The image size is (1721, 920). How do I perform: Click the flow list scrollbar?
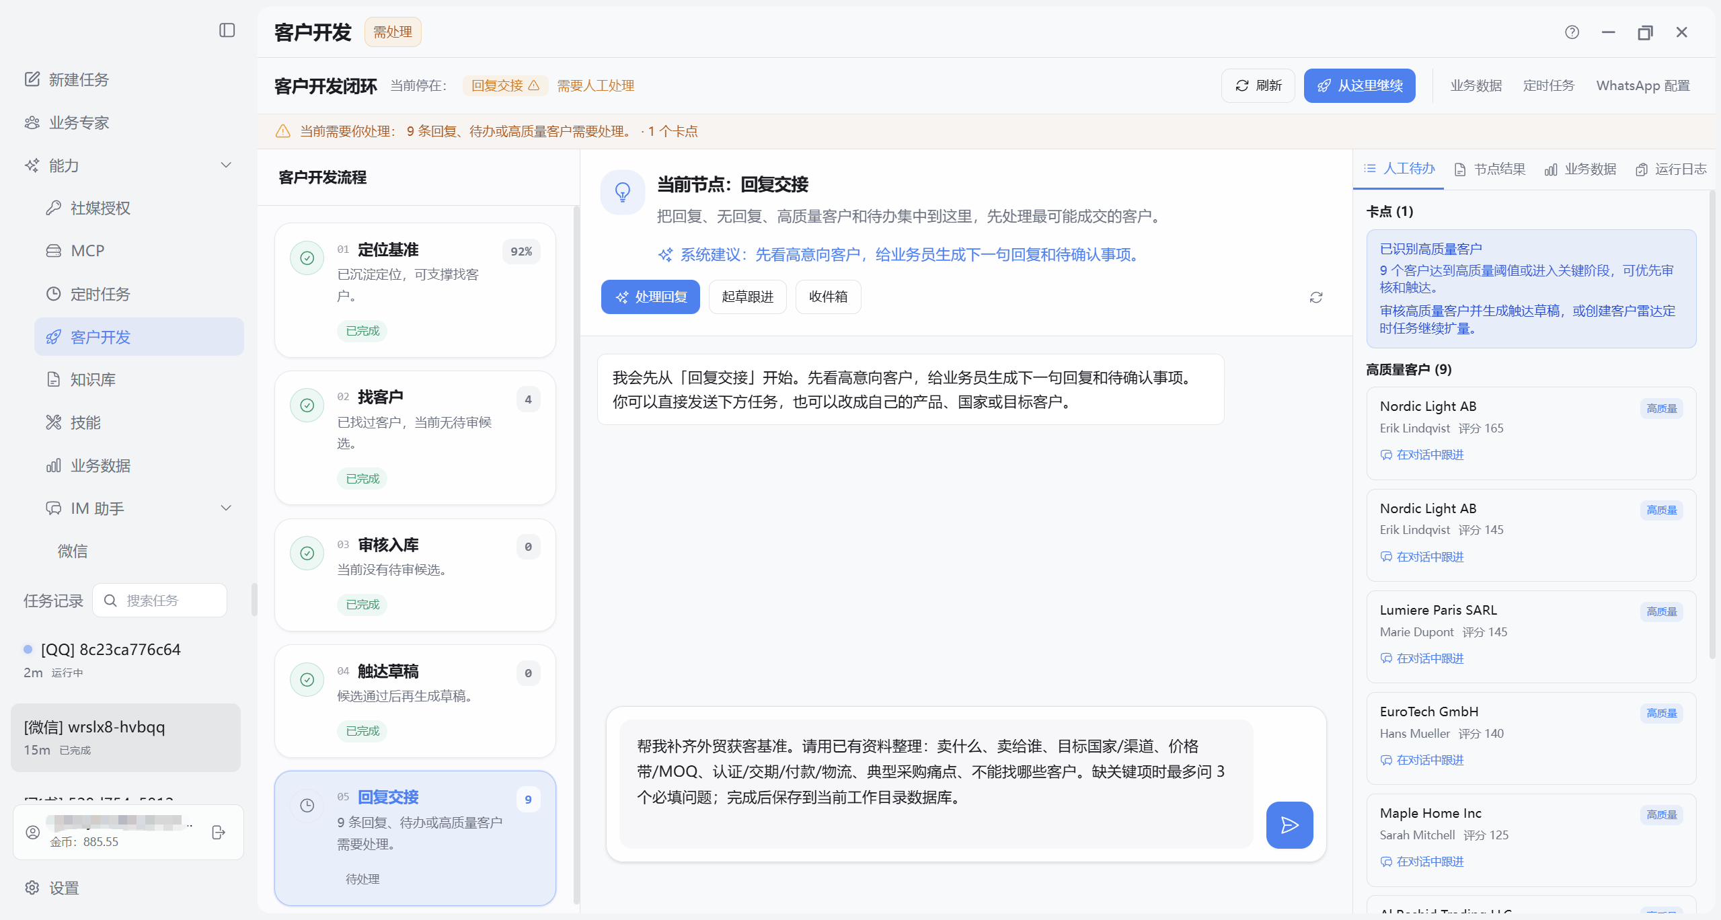click(576, 555)
